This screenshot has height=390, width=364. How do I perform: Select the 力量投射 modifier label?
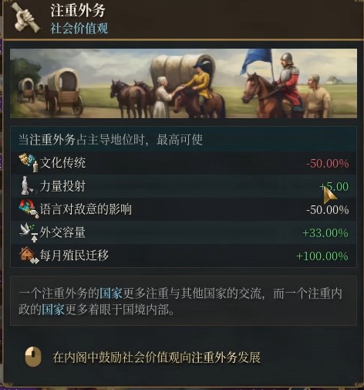click(62, 186)
